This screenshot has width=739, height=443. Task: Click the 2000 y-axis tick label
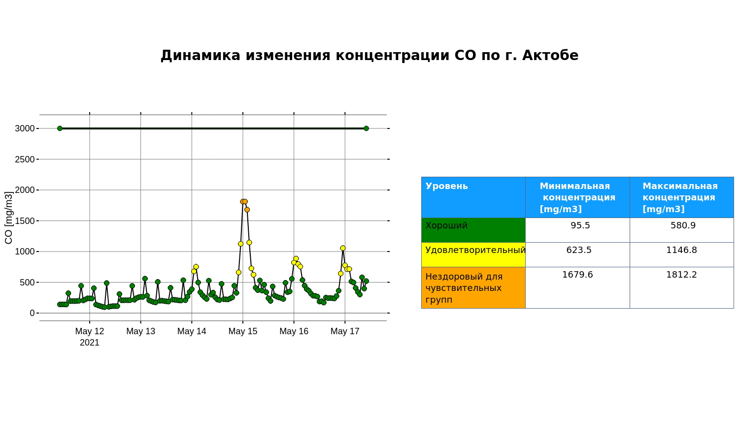point(25,190)
